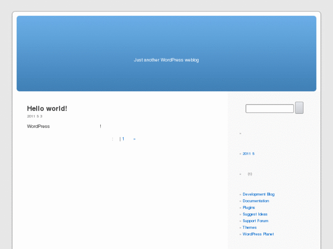Go to the Support Forum link

(255, 221)
